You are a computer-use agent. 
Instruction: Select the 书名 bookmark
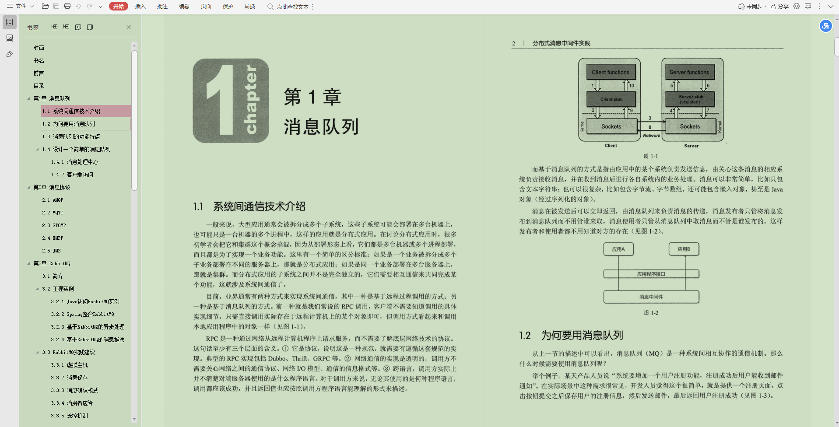pyautogui.click(x=39, y=60)
